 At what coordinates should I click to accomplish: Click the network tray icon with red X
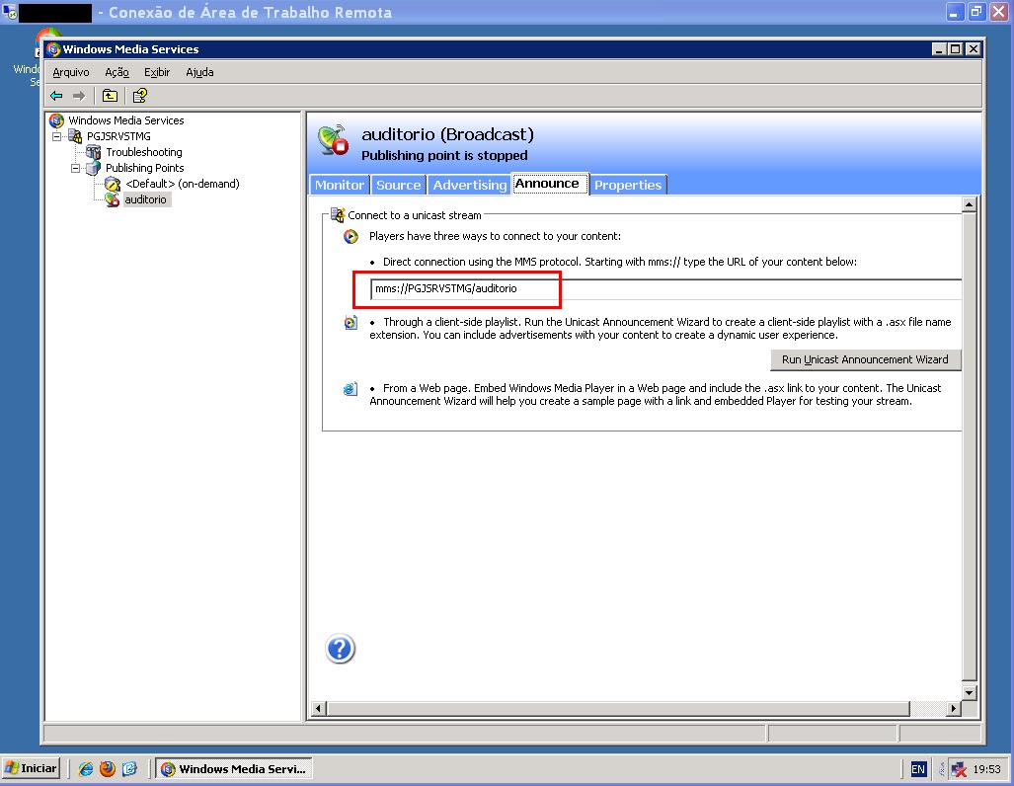click(x=959, y=768)
